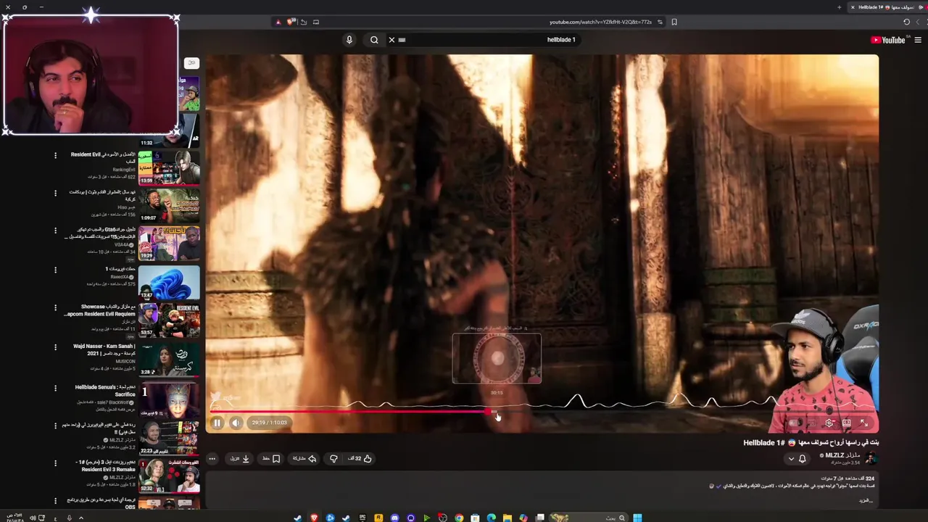Screen dimensions: 928x522
Task: Switch player to theater mode
Action: click(846, 423)
